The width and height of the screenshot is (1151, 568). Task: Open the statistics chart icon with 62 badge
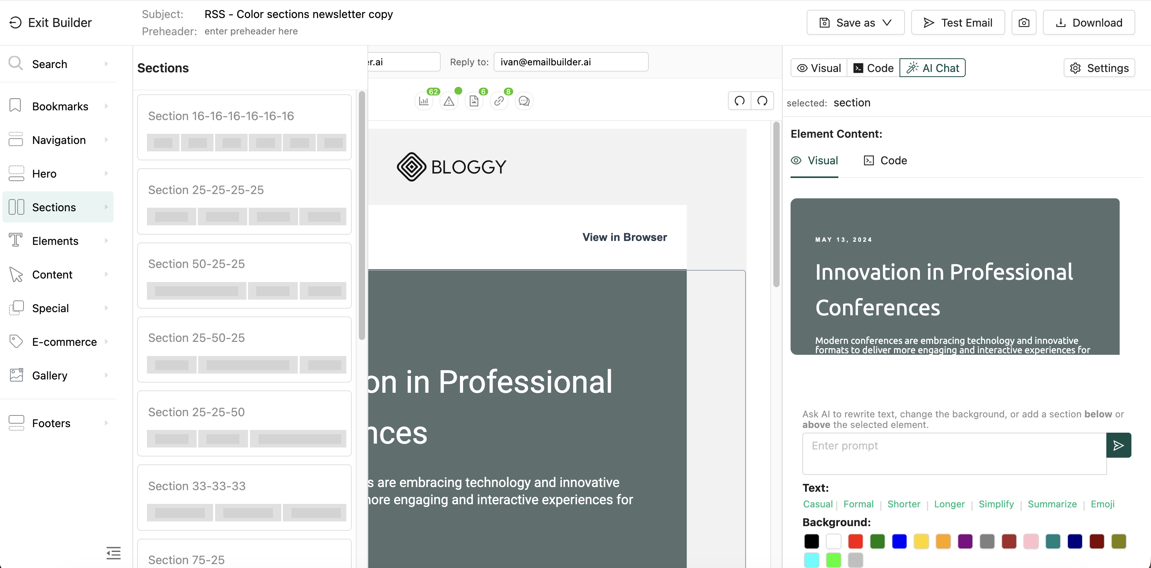(423, 101)
